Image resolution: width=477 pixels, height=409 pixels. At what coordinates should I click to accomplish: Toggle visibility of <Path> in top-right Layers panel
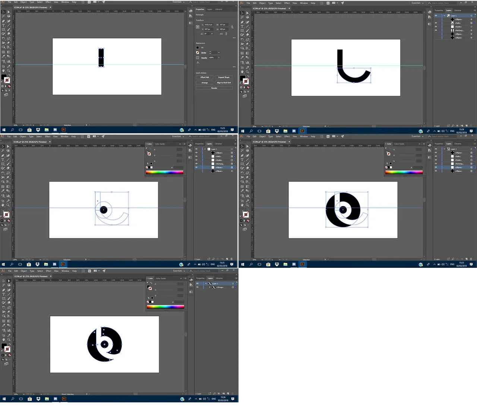(x=436, y=23)
